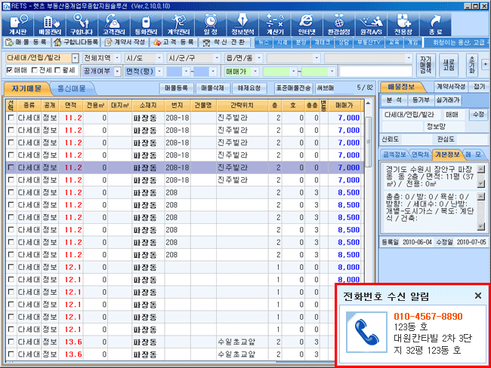The width and height of the screenshot is (491, 368).
Task: Toggle the 매매 checkbox
Action: pos(10,70)
